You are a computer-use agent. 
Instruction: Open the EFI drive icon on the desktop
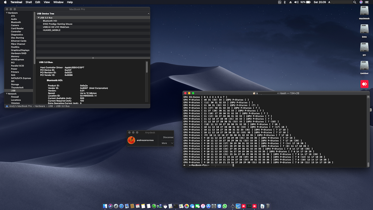coord(364,47)
